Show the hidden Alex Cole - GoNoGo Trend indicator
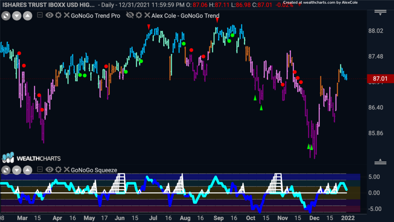Screen dimensions: 394x222 pos(130,15)
